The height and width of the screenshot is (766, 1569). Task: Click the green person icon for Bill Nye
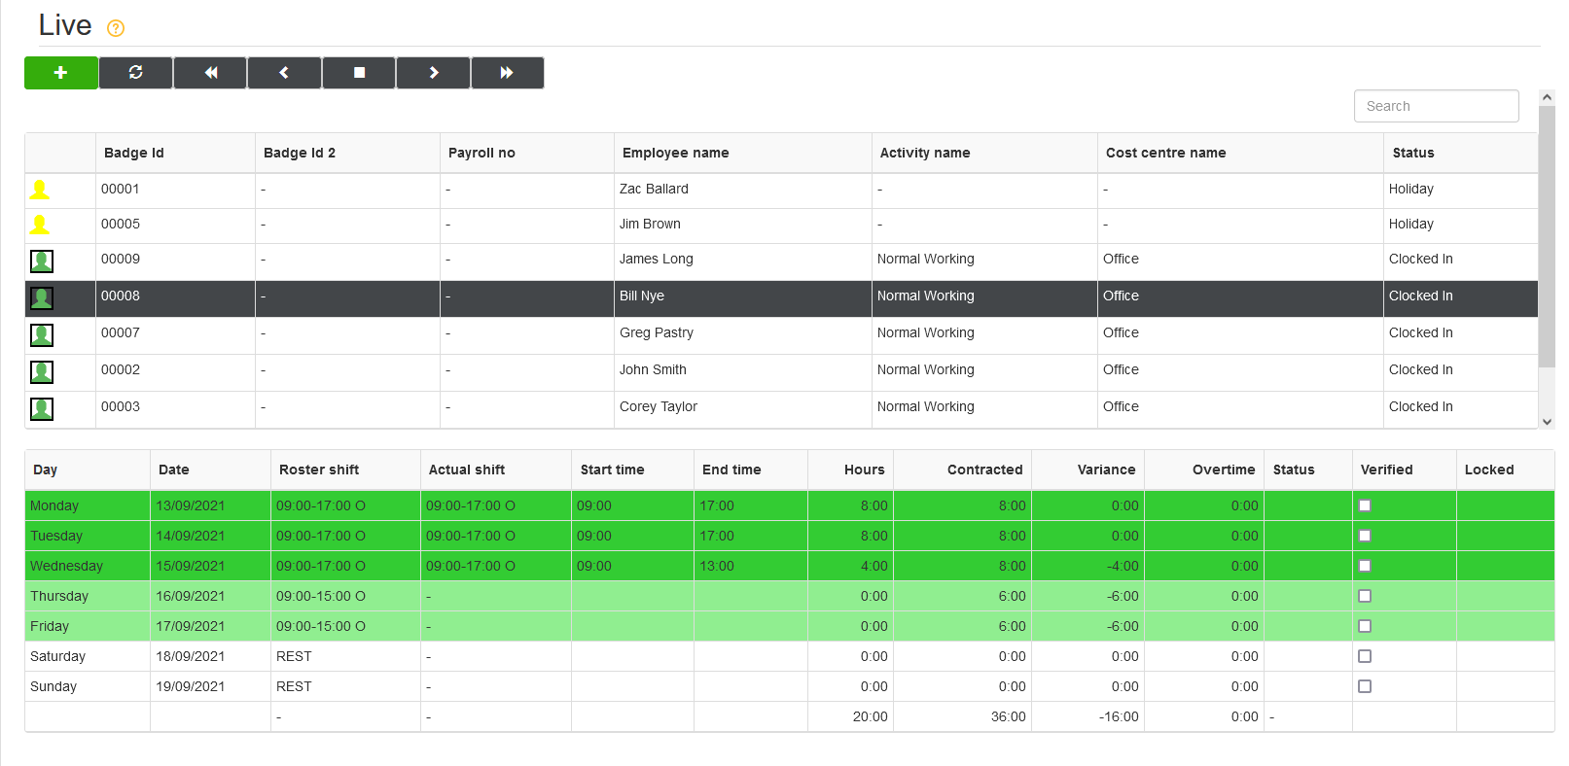[42, 297]
